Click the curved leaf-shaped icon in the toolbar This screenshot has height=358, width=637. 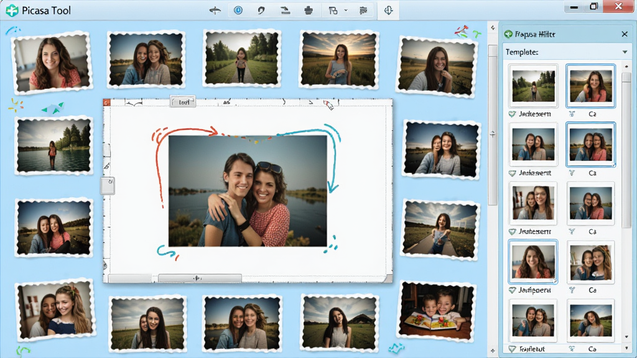(x=261, y=11)
